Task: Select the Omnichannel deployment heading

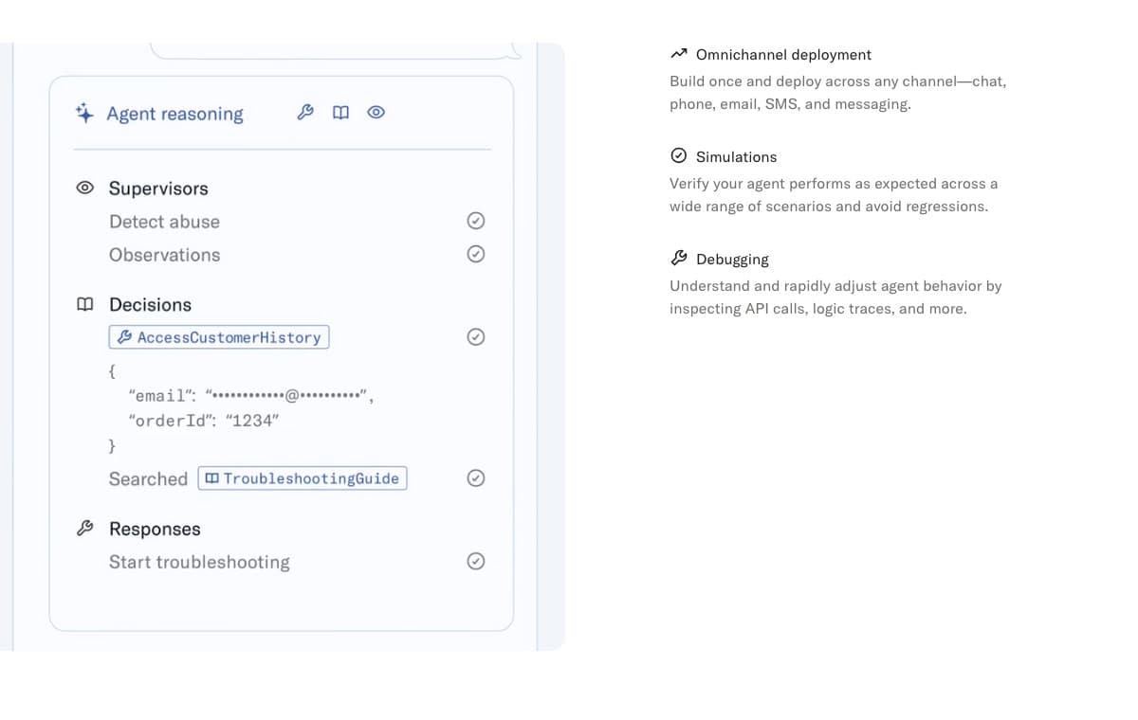Action: click(783, 55)
